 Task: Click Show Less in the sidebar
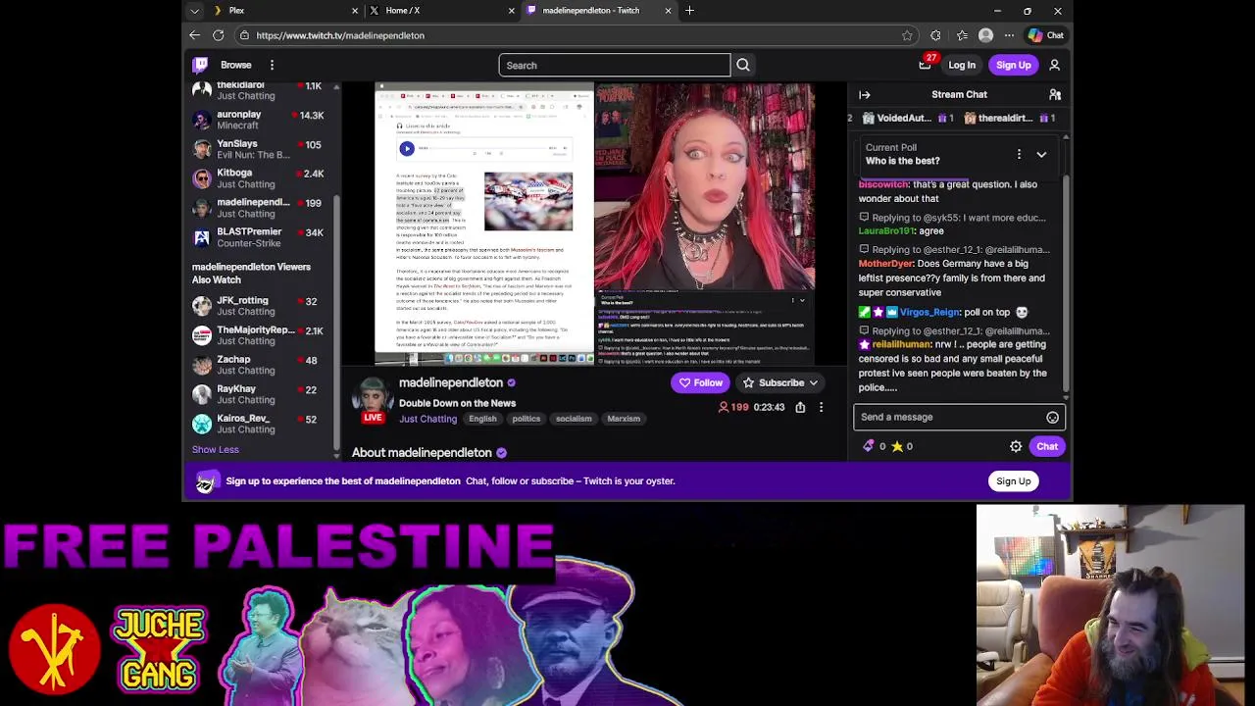[x=215, y=450]
